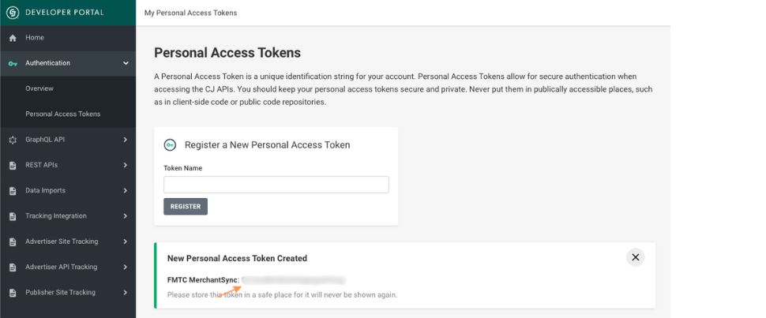
Task: Click the Token Name input field
Action: point(276,185)
